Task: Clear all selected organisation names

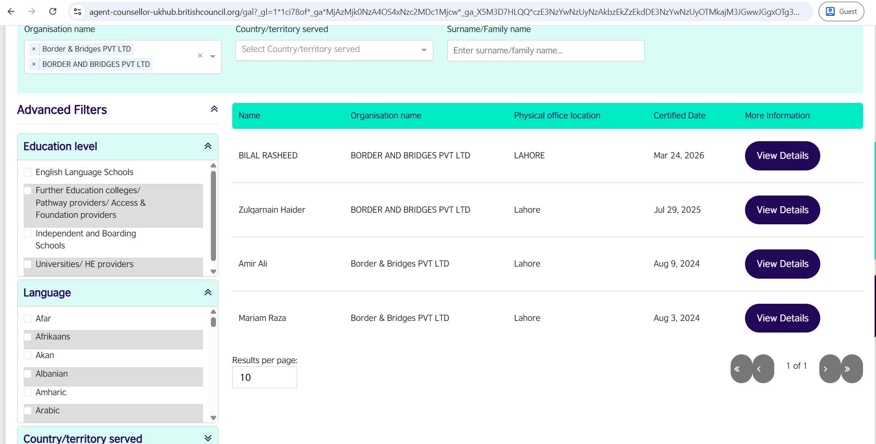Action: click(x=200, y=56)
